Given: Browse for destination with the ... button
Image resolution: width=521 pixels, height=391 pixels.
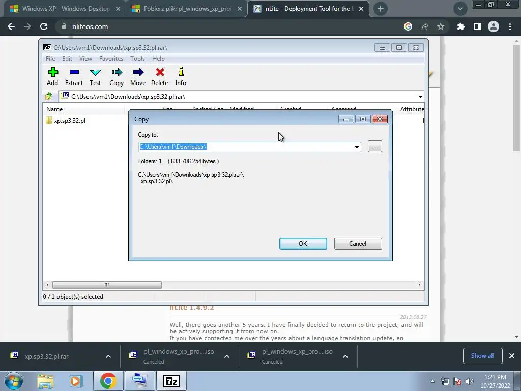Looking at the screenshot, I should (x=375, y=147).
